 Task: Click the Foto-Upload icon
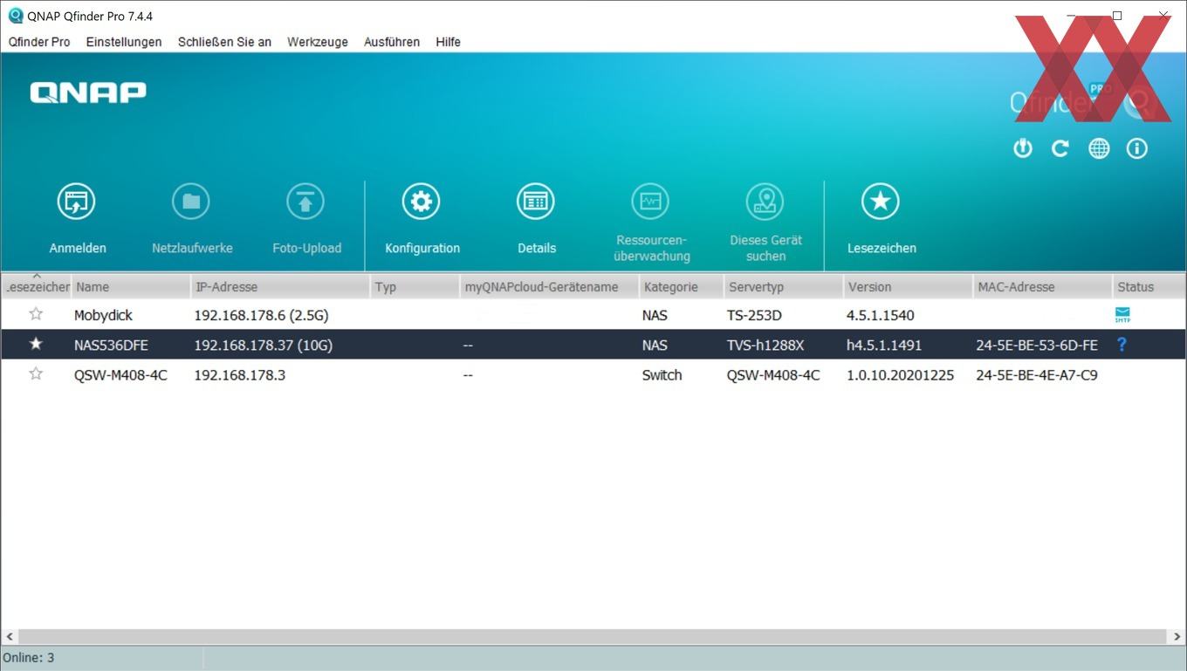click(x=306, y=202)
